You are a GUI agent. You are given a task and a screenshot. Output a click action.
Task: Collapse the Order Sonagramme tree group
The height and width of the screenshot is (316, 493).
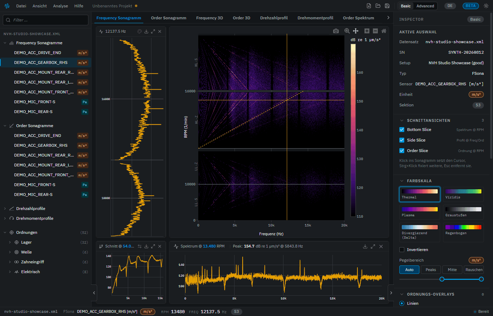tap(5, 126)
